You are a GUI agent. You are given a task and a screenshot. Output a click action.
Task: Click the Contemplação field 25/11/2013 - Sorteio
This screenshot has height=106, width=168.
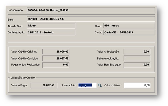(51, 33)
